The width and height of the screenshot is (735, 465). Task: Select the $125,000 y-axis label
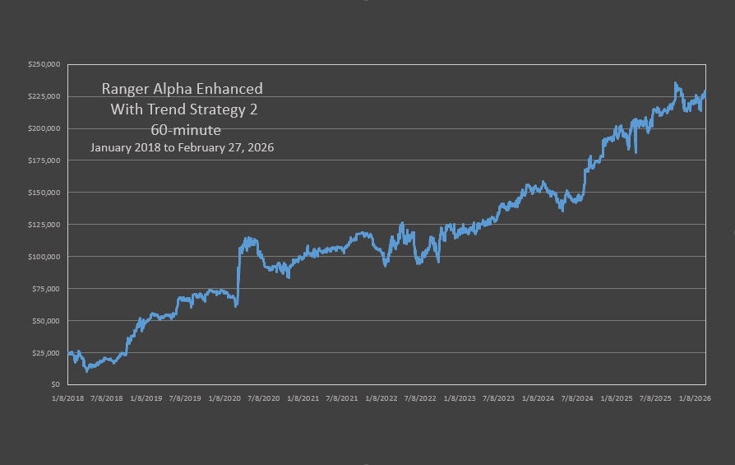coord(44,225)
